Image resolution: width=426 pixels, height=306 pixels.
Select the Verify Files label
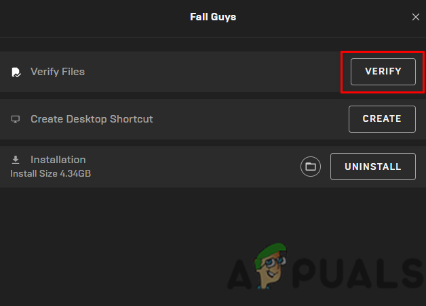tap(58, 72)
